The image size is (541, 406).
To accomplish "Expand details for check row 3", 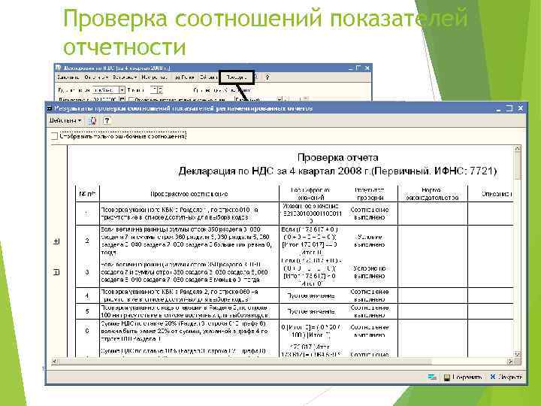I will [x=56, y=272].
